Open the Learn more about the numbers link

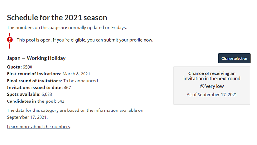click(39, 127)
